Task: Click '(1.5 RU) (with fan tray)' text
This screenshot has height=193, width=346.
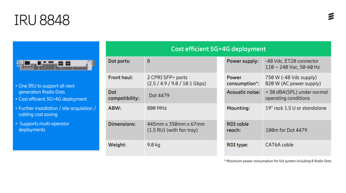Action: coord(172,130)
